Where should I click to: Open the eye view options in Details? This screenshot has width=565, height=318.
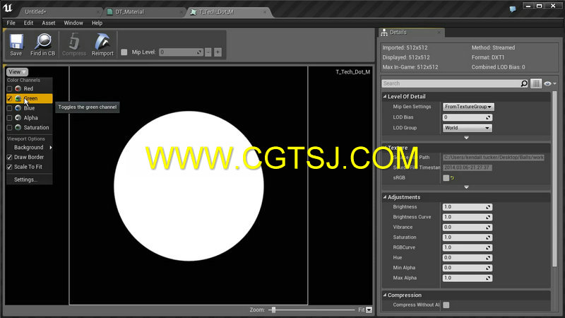pos(549,83)
